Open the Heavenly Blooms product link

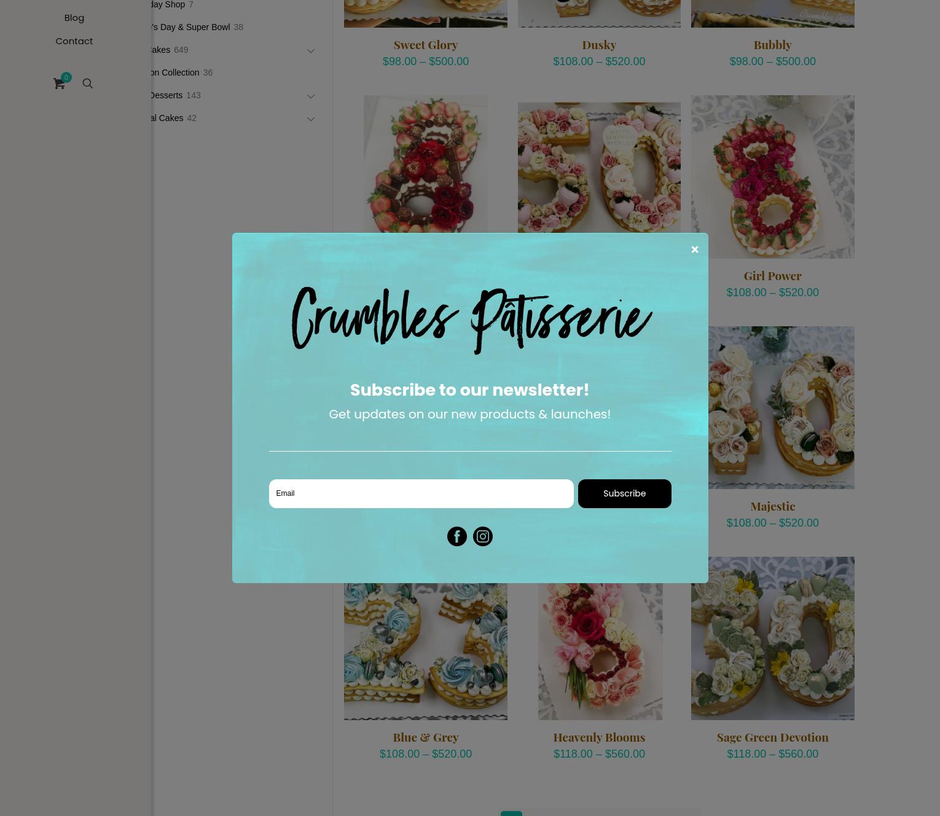599,737
